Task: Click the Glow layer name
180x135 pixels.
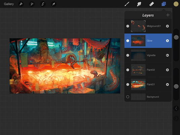Action: coord(149,41)
